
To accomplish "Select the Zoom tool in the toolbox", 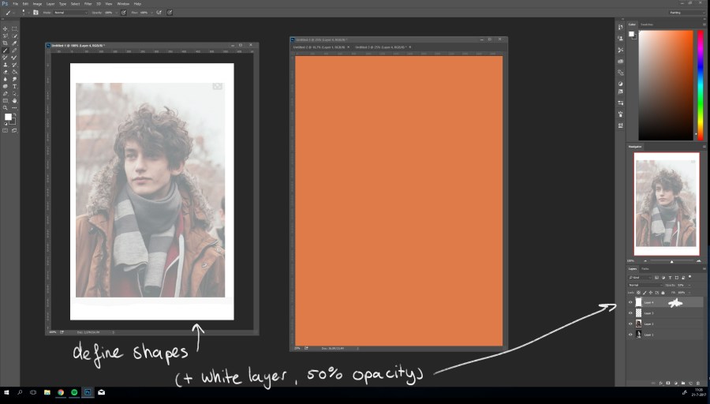I will point(6,108).
